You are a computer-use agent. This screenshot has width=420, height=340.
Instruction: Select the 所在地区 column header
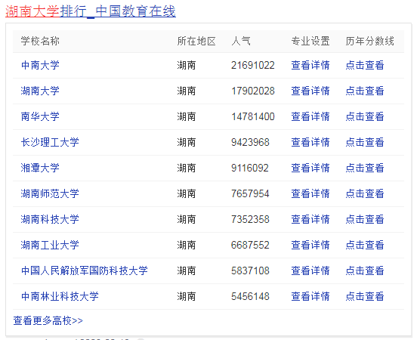coord(196,42)
